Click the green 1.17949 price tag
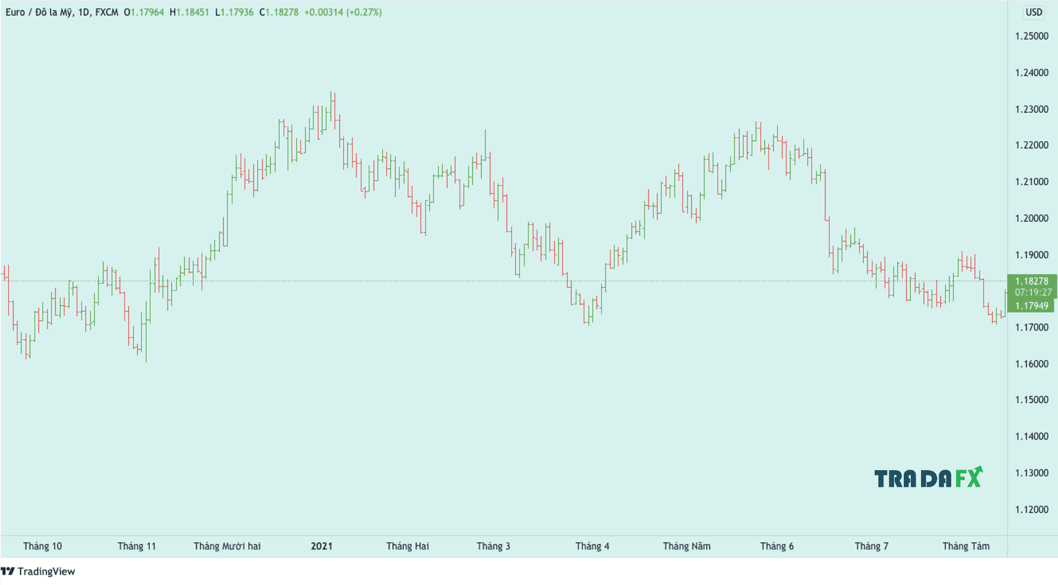The image size is (1058, 585). tap(1031, 306)
